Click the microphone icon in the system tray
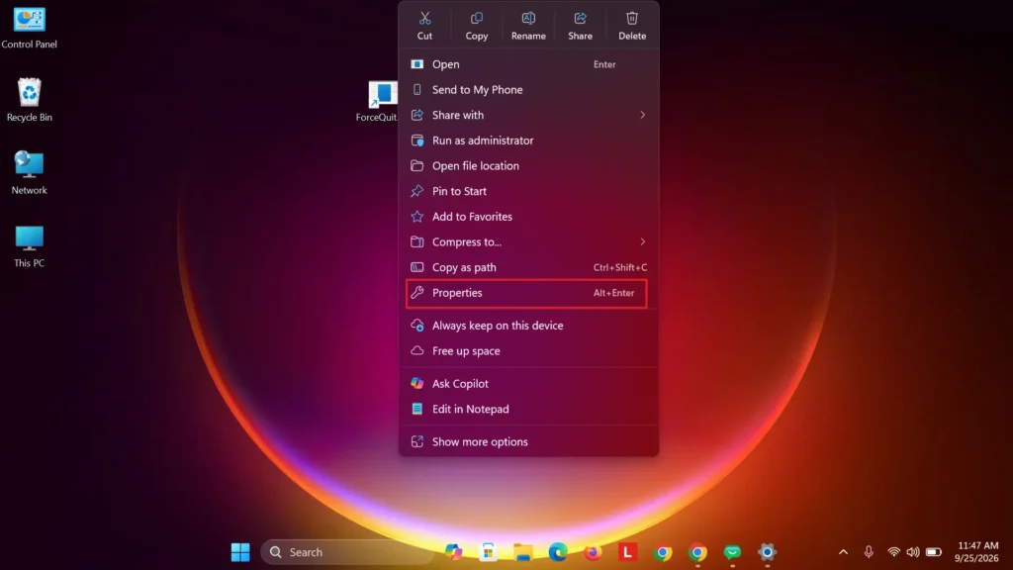1013x570 pixels. (x=869, y=552)
